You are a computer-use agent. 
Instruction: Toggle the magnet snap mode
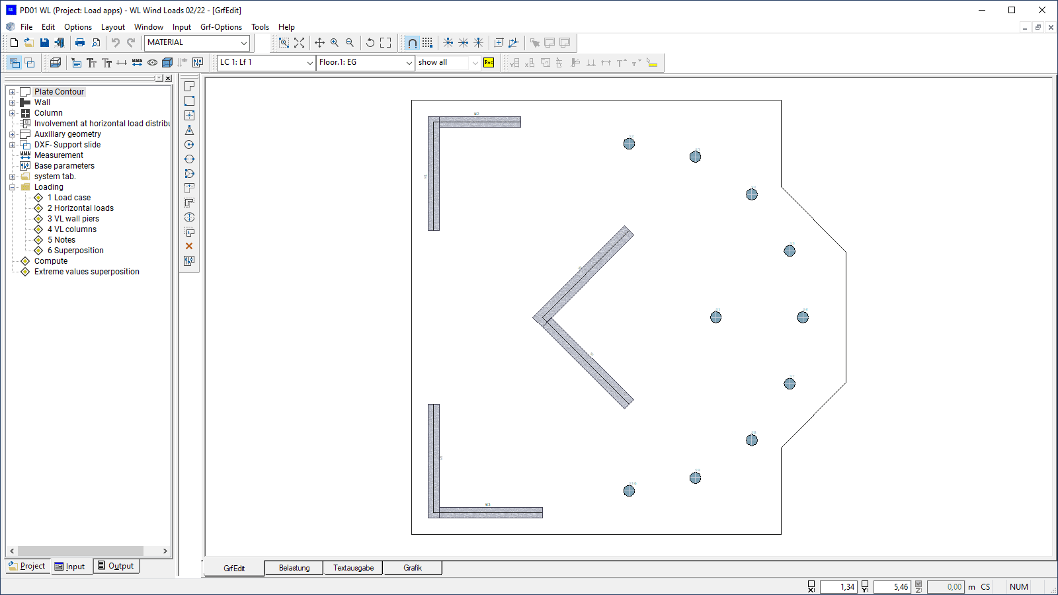pyautogui.click(x=412, y=43)
